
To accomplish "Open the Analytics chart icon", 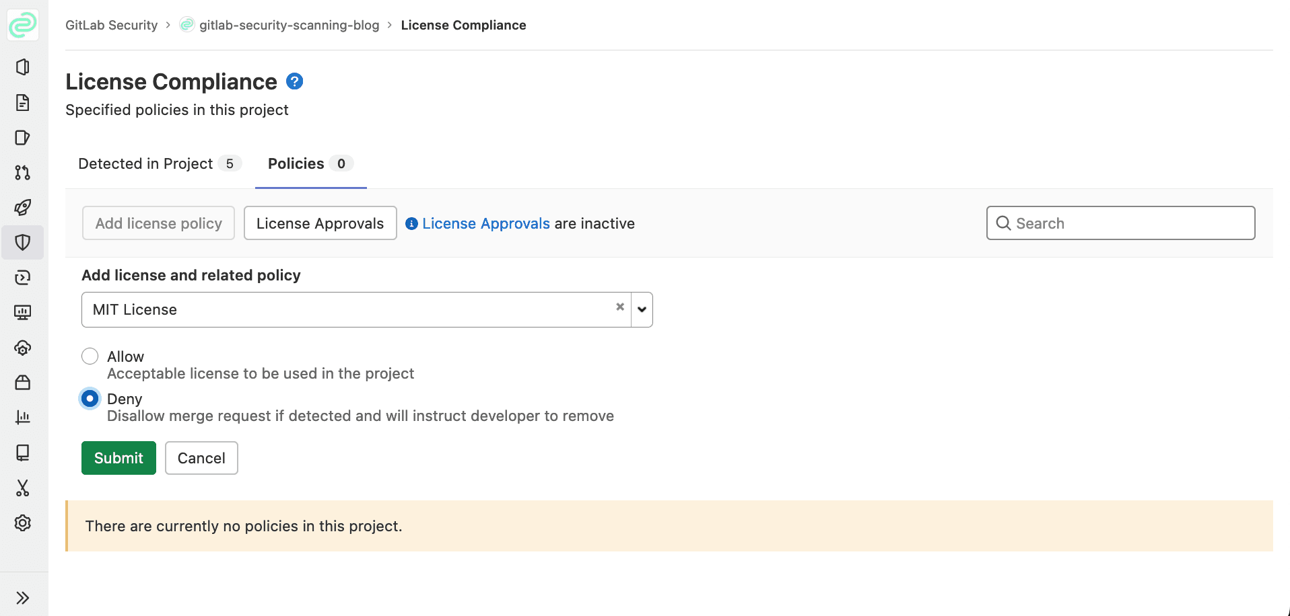I will (23, 418).
